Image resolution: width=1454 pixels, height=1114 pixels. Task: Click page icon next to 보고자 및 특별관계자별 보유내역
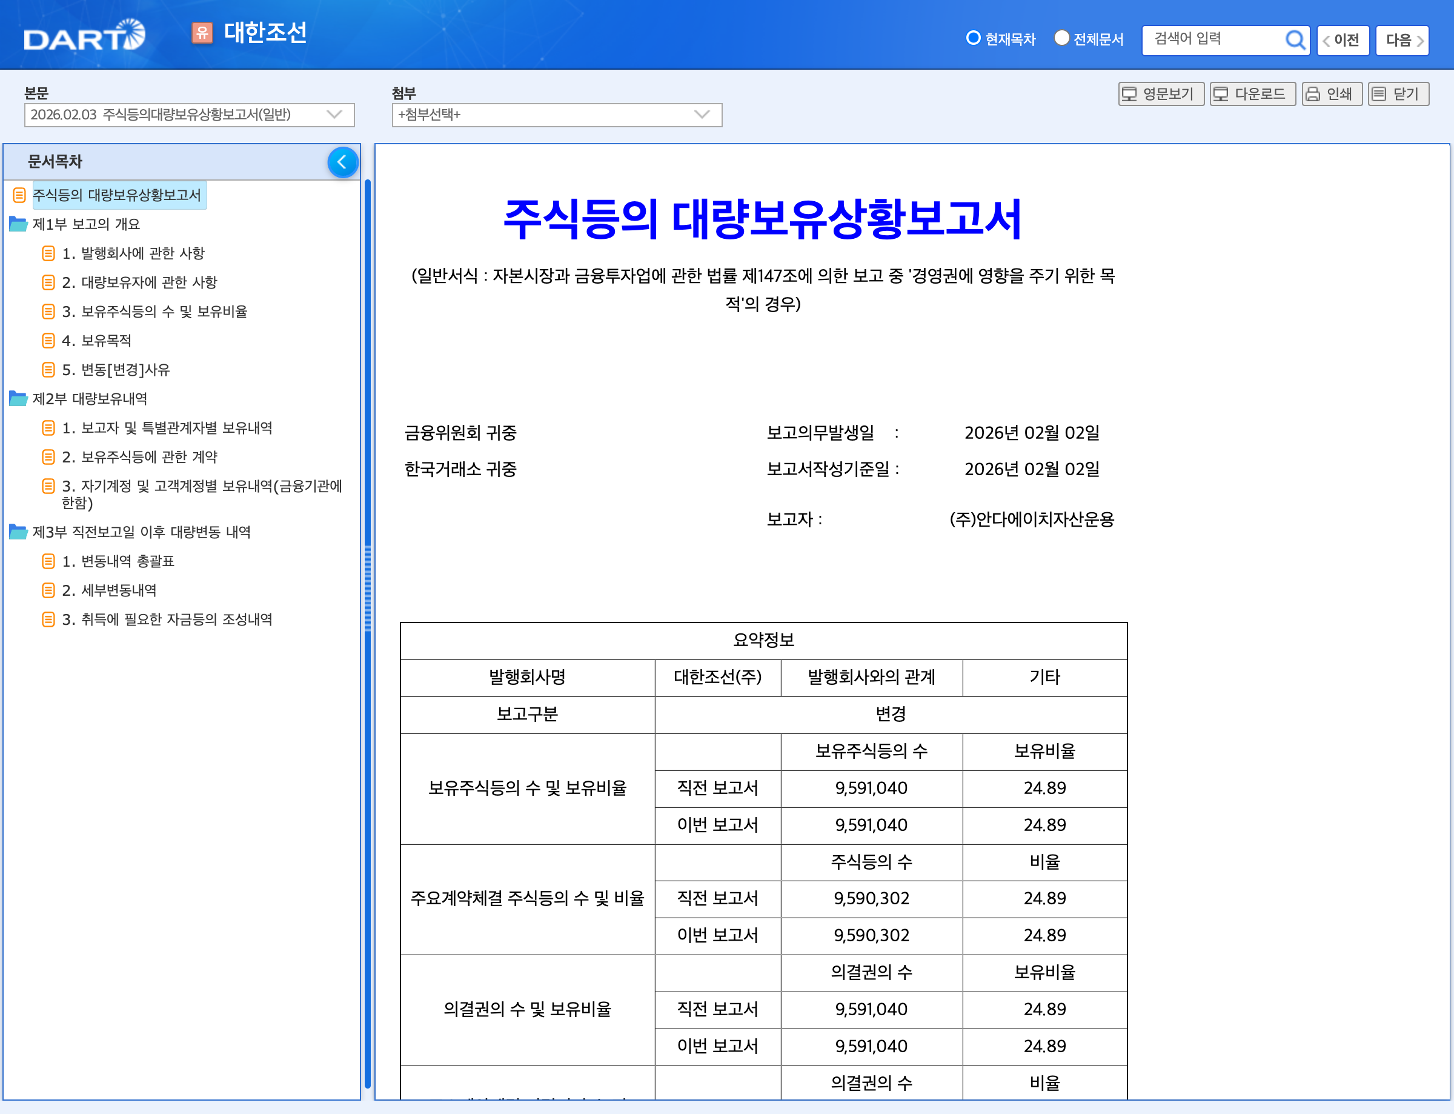pyautogui.click(x=48, y=428)
